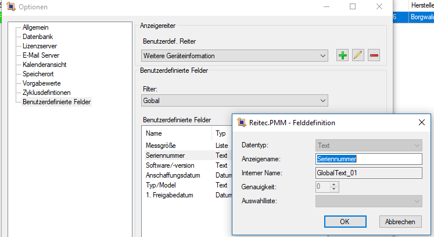The height and width of the screenshot is (237, 434).
Task: Increase Genauigkeit with the up arrow
Action: tap(333, 184)
